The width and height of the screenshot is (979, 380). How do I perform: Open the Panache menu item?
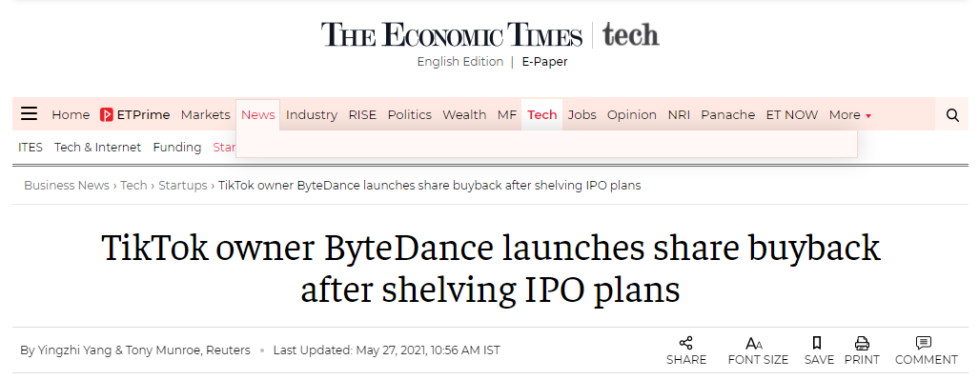tap(727, 115)
